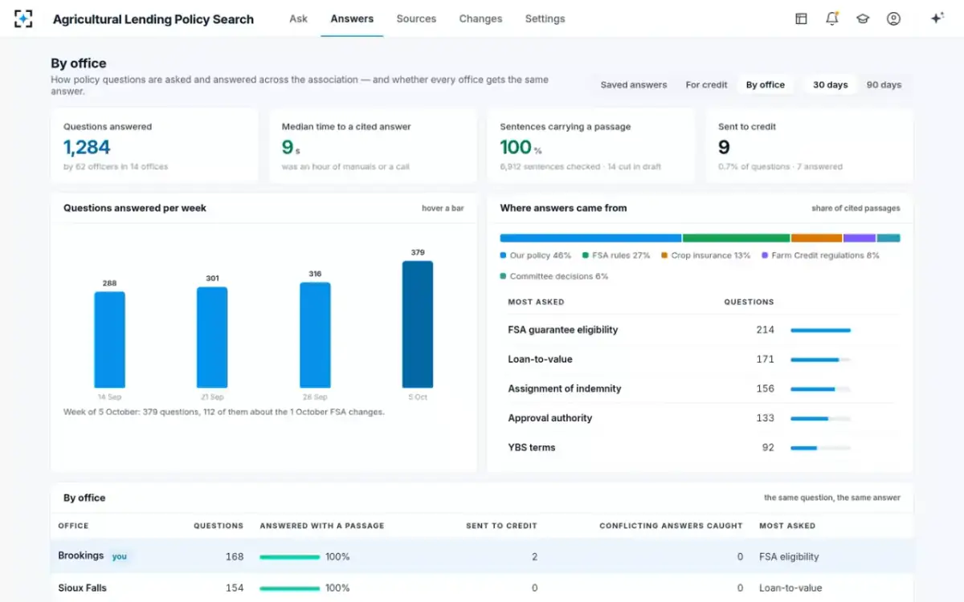Select the Brookings office row
Screen dimensions: 964x602
point(482,556)
